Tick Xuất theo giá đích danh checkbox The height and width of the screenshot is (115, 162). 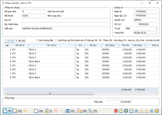(x=56, y=40)
